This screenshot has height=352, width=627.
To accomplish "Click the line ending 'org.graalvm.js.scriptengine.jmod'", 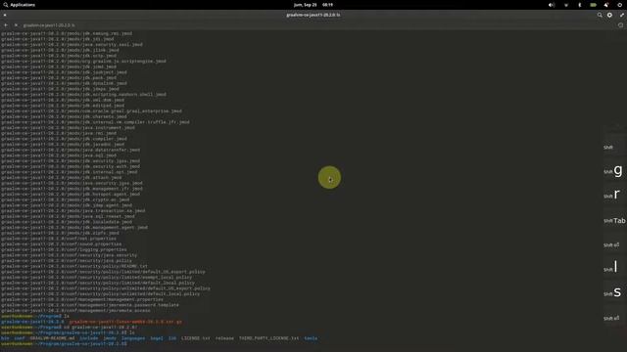I will tap(83, 61).
